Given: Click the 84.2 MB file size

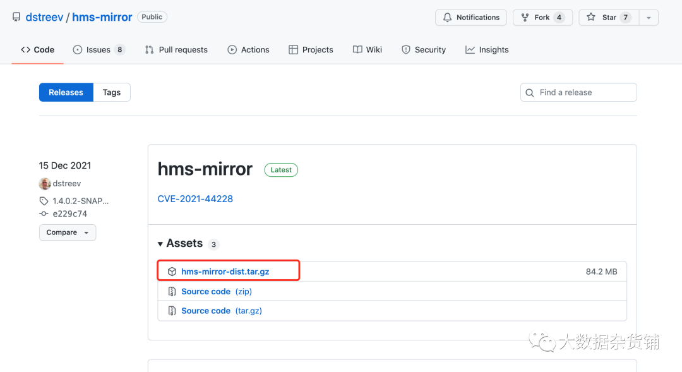Looking at the screenshot, I should (602, 272).
